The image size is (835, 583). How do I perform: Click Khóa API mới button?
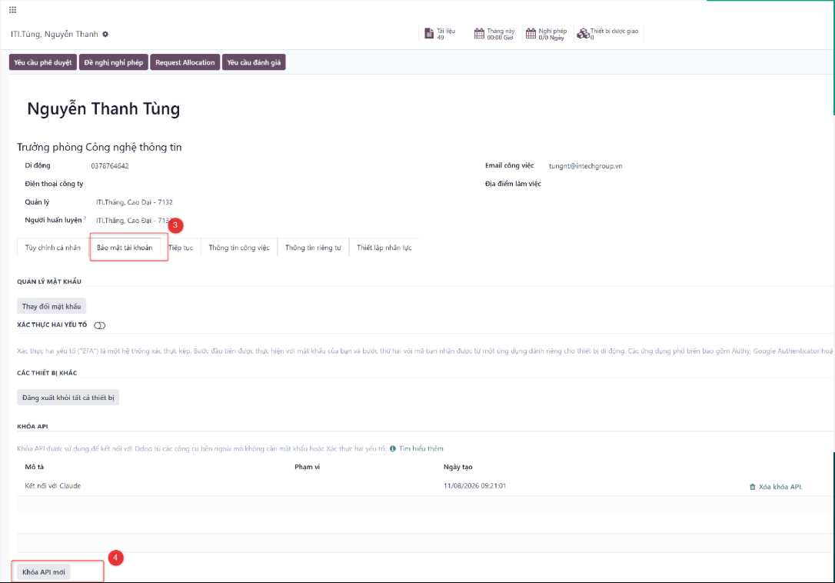pos(44,571)
